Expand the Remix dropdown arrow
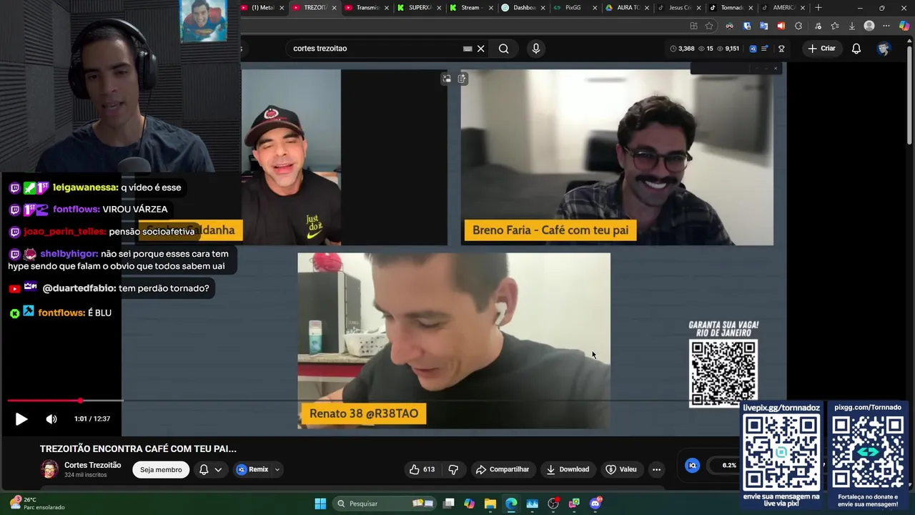Viewport: 915px width, 515px height. (x=277, y=469)
